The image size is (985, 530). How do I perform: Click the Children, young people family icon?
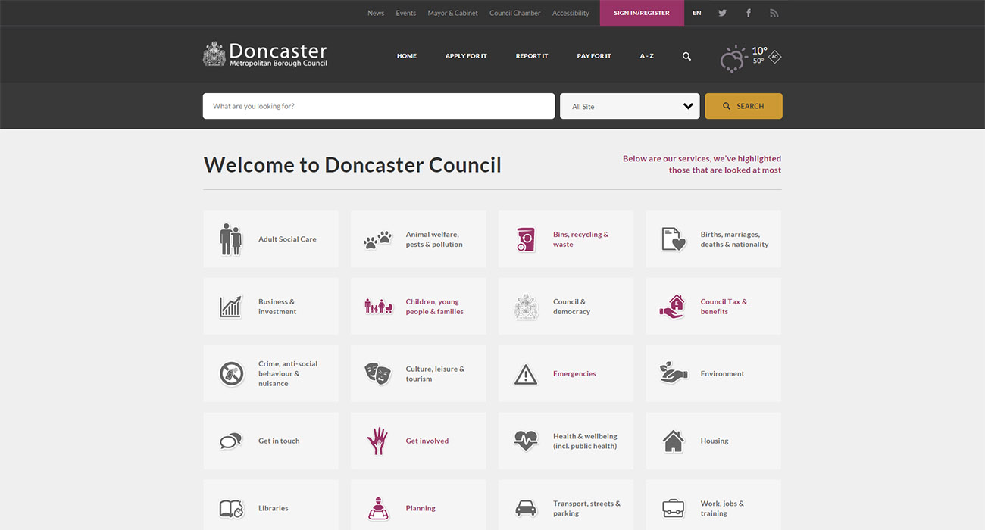pos(378,306)
